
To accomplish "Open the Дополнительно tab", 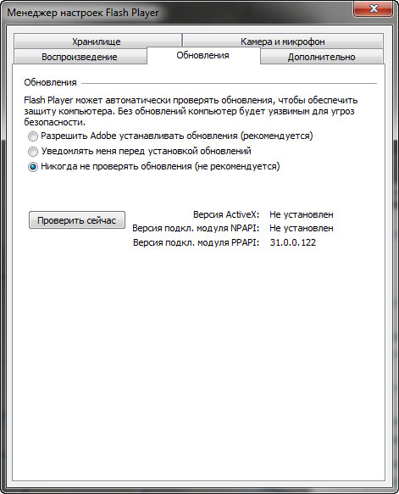I will tap(322, 57).
